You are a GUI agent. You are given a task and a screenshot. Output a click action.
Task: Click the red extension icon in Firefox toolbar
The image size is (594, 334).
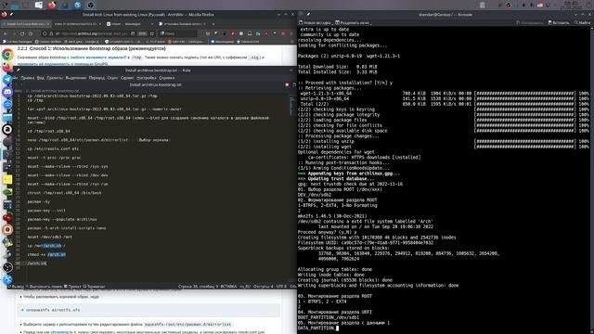coord(233,33)
